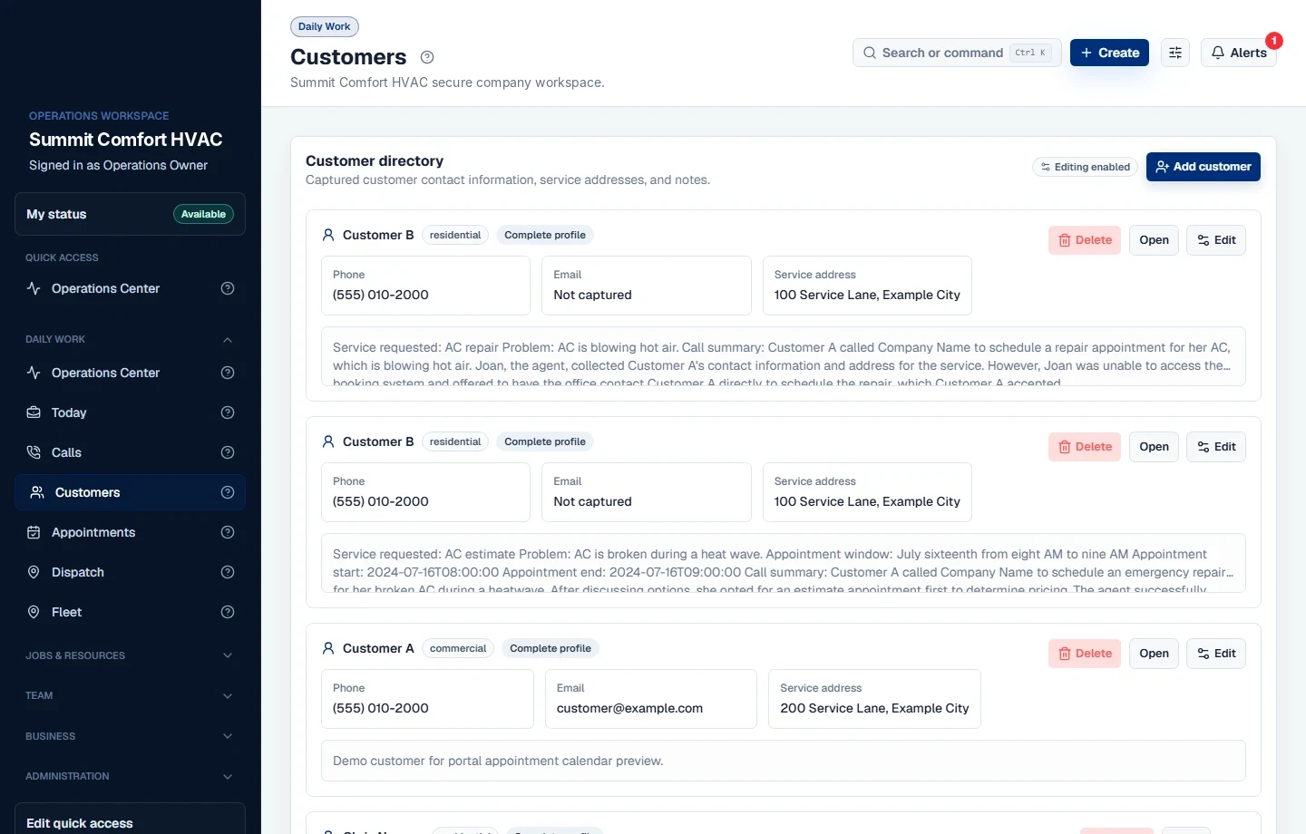Open Alerts notifications
The height and width of the screenshot is (834, 1306).
(x=1239, y=53)
